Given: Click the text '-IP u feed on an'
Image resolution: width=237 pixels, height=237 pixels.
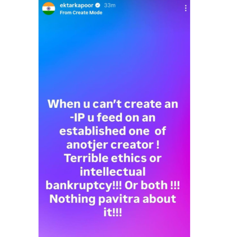Looking at the screenshot, I should 113,118.
